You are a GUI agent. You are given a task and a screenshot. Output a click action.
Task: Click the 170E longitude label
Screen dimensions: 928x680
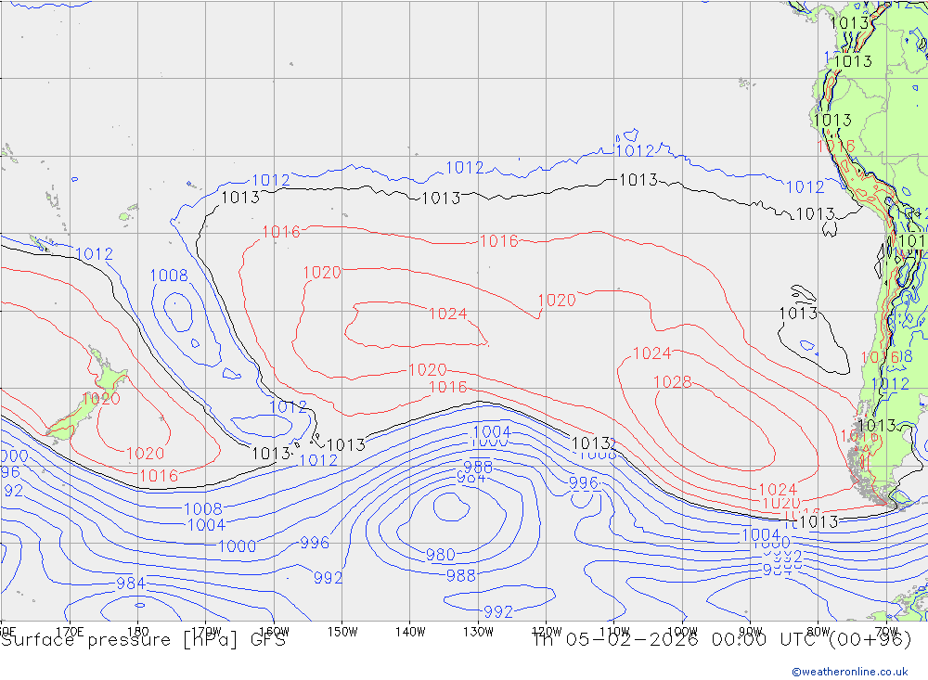pyautogui.click(x=70, y=632)
